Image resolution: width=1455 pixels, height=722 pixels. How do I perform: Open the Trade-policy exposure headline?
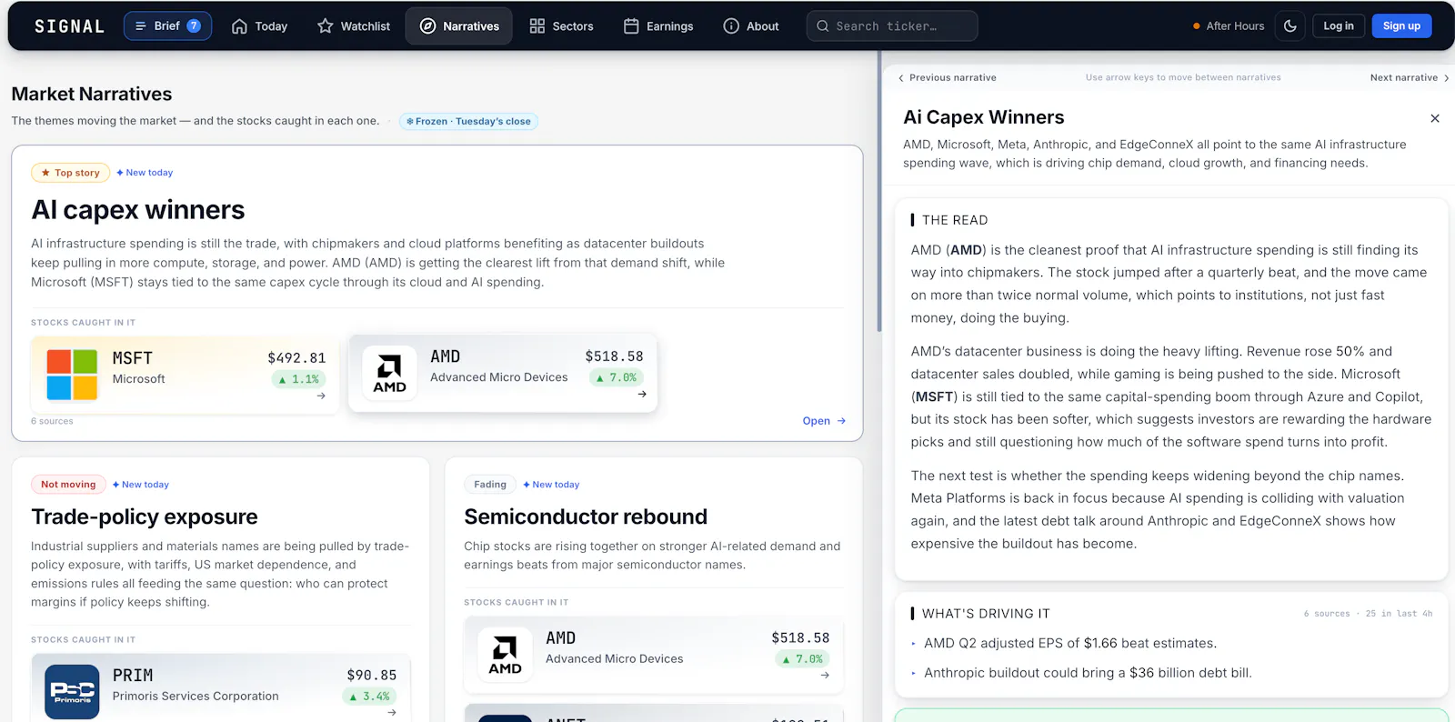(145, 516)
